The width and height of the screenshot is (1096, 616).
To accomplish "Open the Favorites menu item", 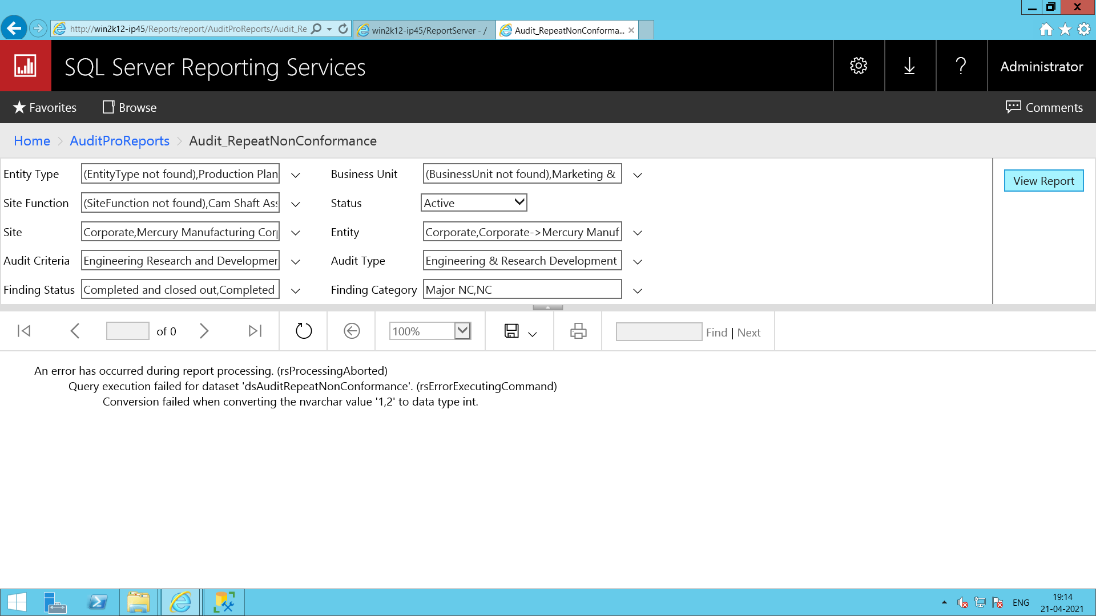I will (45, 107).
